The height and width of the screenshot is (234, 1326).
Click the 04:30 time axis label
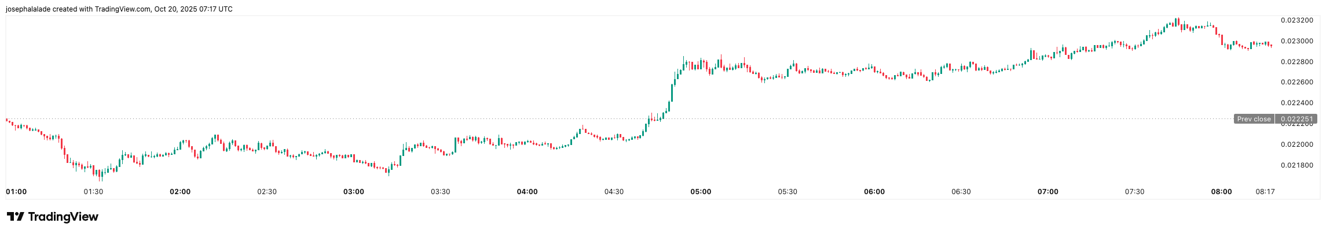[x=614, y=192]
